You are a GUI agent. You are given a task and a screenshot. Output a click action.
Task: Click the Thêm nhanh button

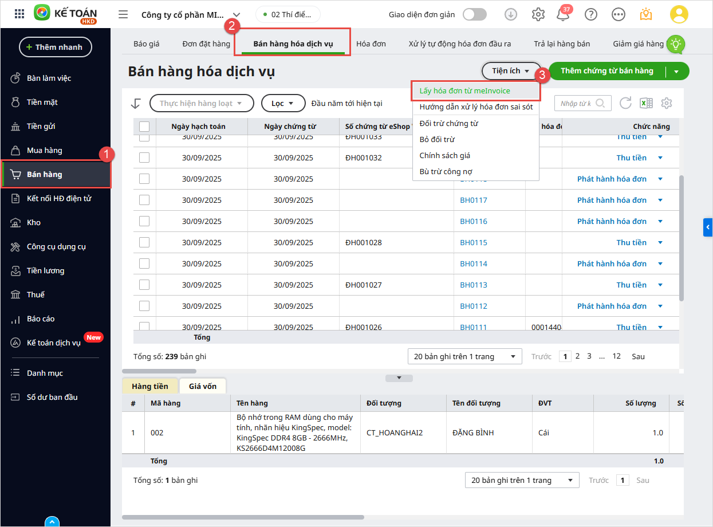click(x=56, y=47)
